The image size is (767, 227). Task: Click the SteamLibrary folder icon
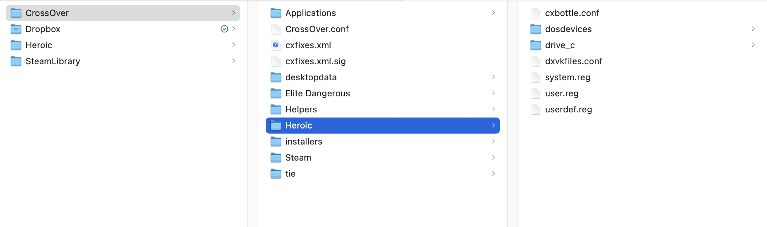point(16,61)
